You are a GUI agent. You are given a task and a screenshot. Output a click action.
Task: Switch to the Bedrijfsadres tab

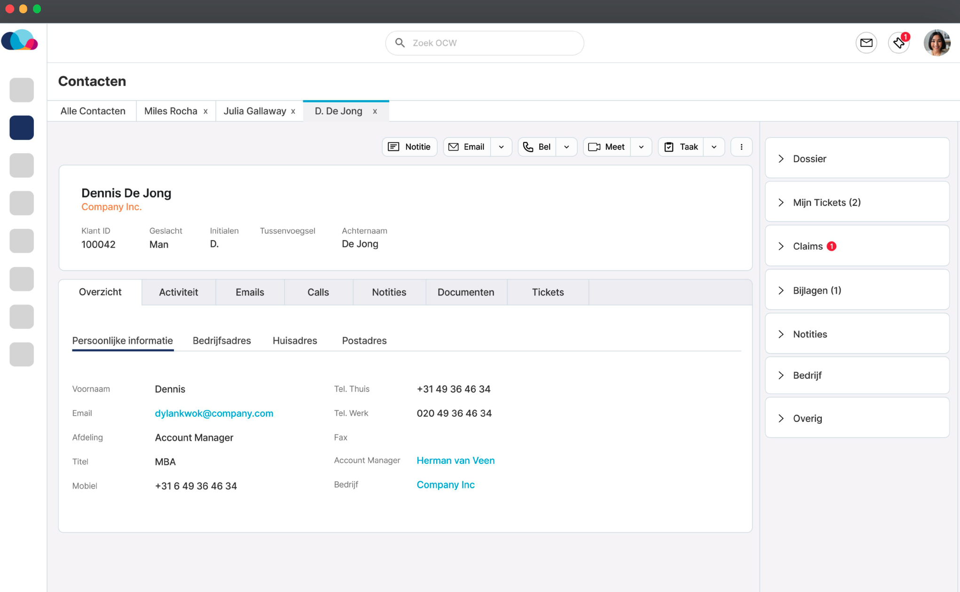[x=222, y=341]
